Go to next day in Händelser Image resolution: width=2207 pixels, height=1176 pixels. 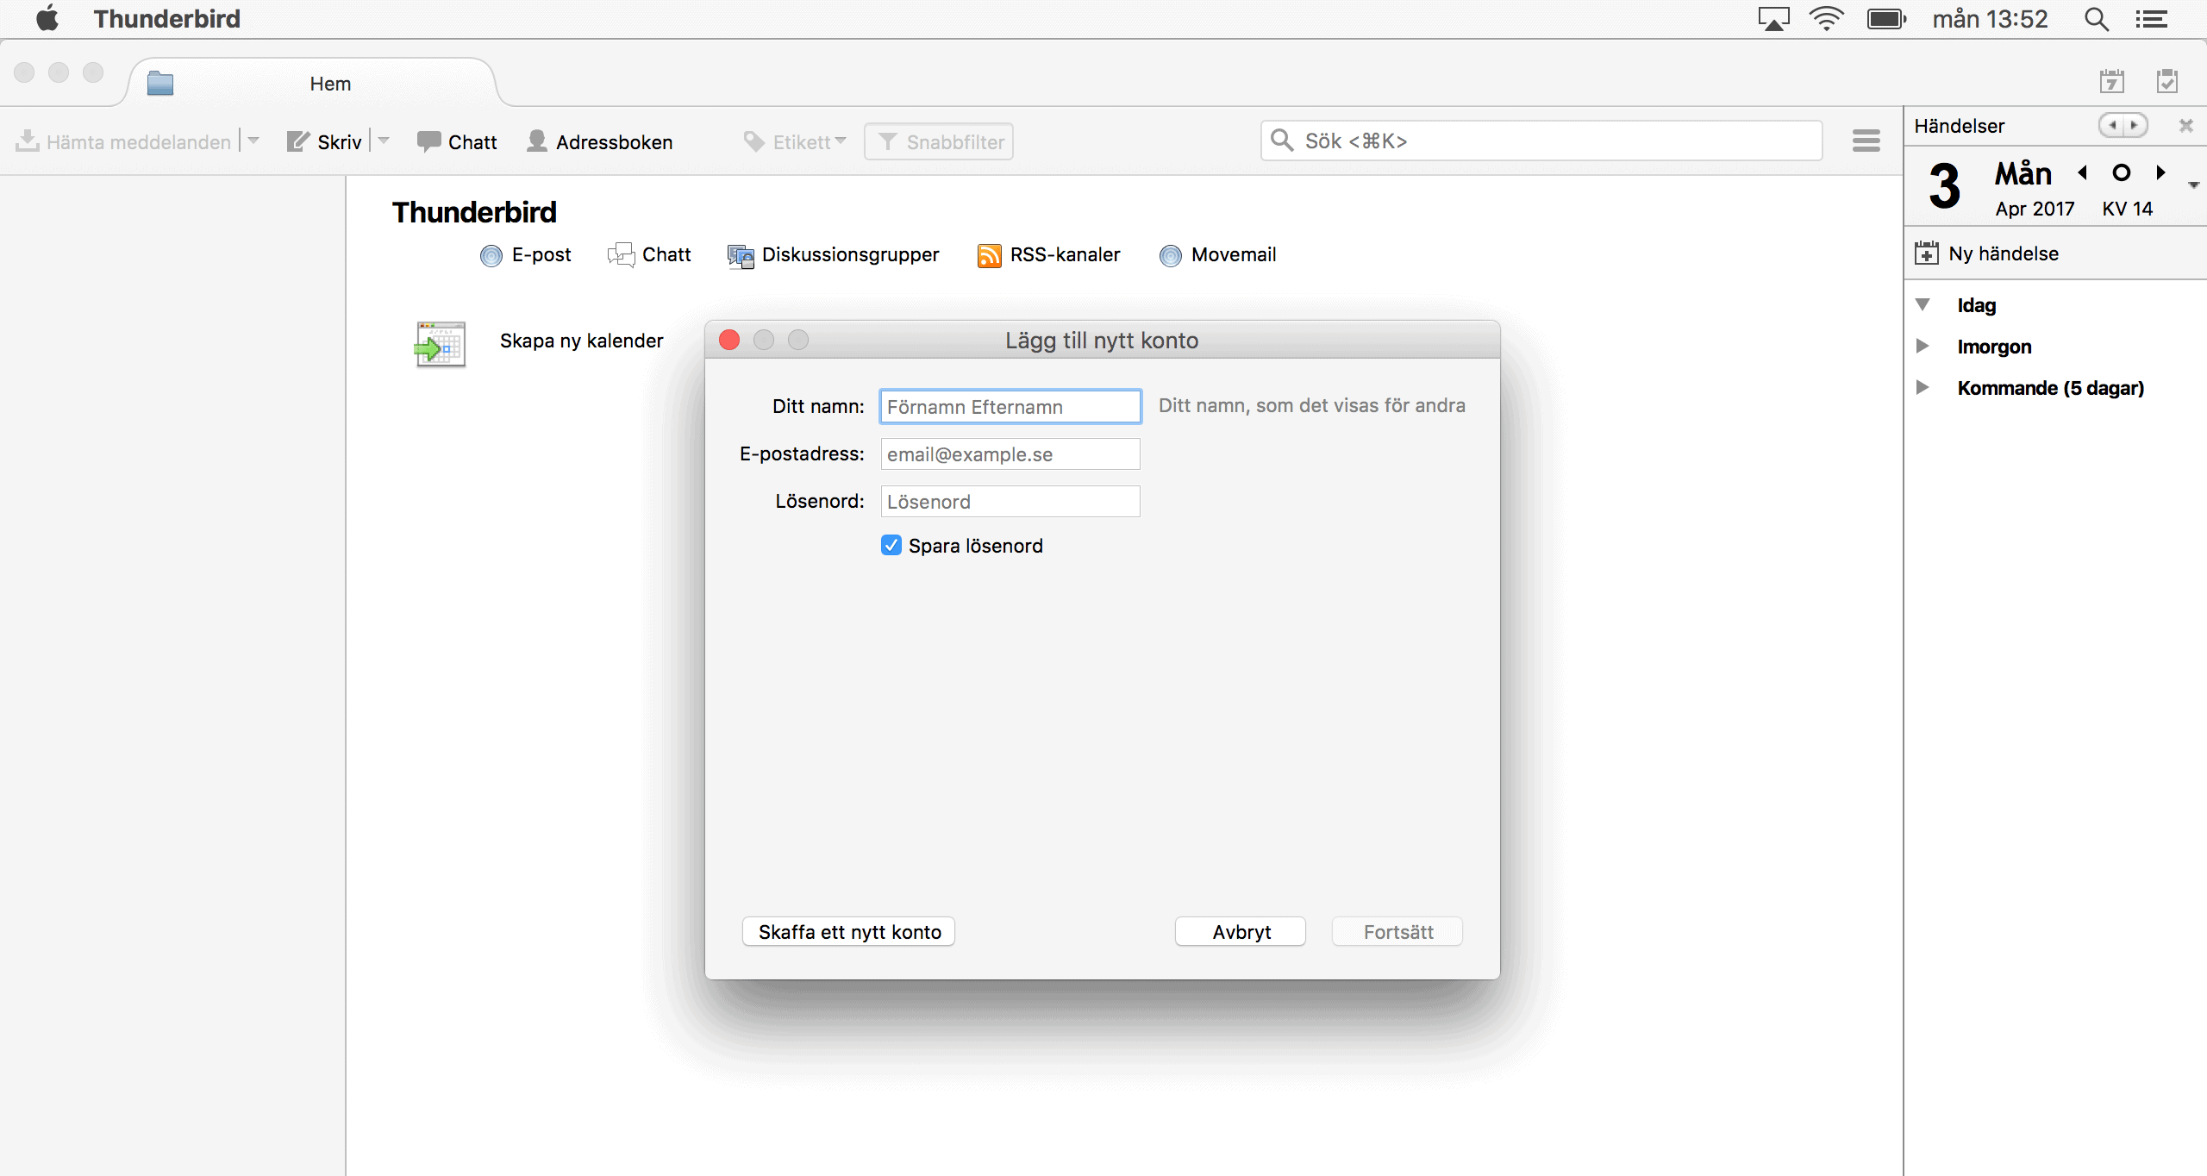click(x=2160, y=172)
